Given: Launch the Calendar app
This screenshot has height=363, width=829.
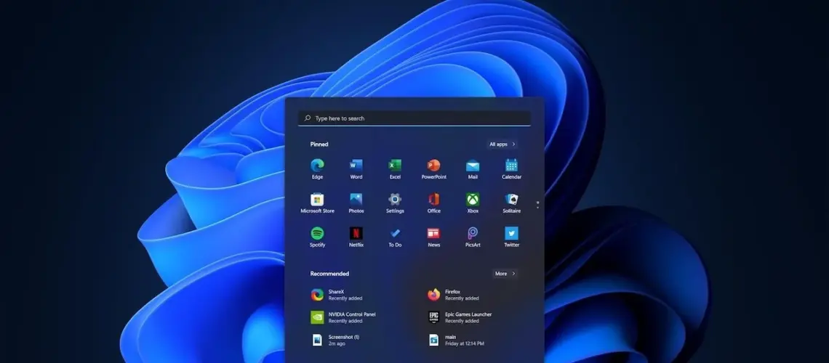Looking at the screenshot, I should coord(511,166).
